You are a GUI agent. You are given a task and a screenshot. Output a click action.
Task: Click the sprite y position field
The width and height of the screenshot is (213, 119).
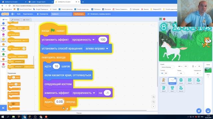[x=199, y=66]
